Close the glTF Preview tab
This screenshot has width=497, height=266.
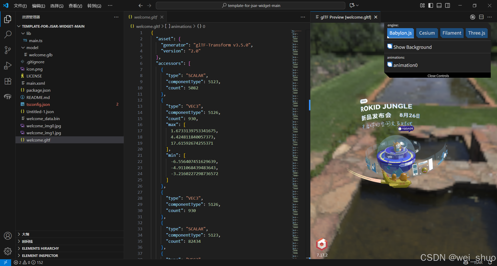tap(376, 17)
